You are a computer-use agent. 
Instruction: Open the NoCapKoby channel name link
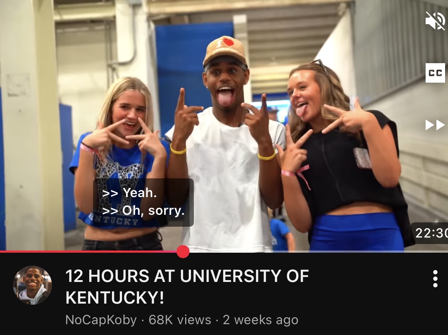(x=101, y=320)
